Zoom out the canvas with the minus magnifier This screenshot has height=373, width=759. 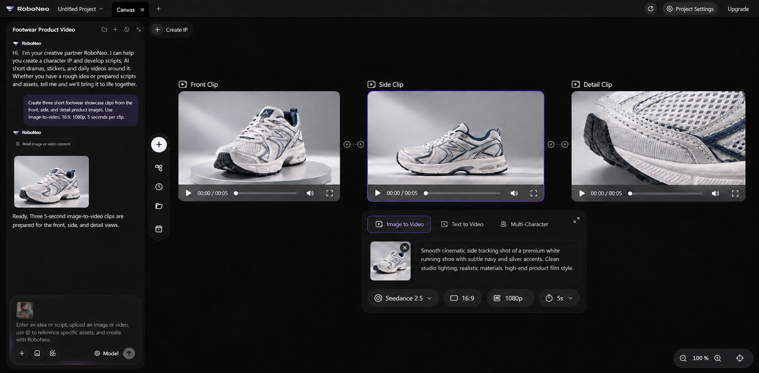pyautogui.click(x=683, y=358)
